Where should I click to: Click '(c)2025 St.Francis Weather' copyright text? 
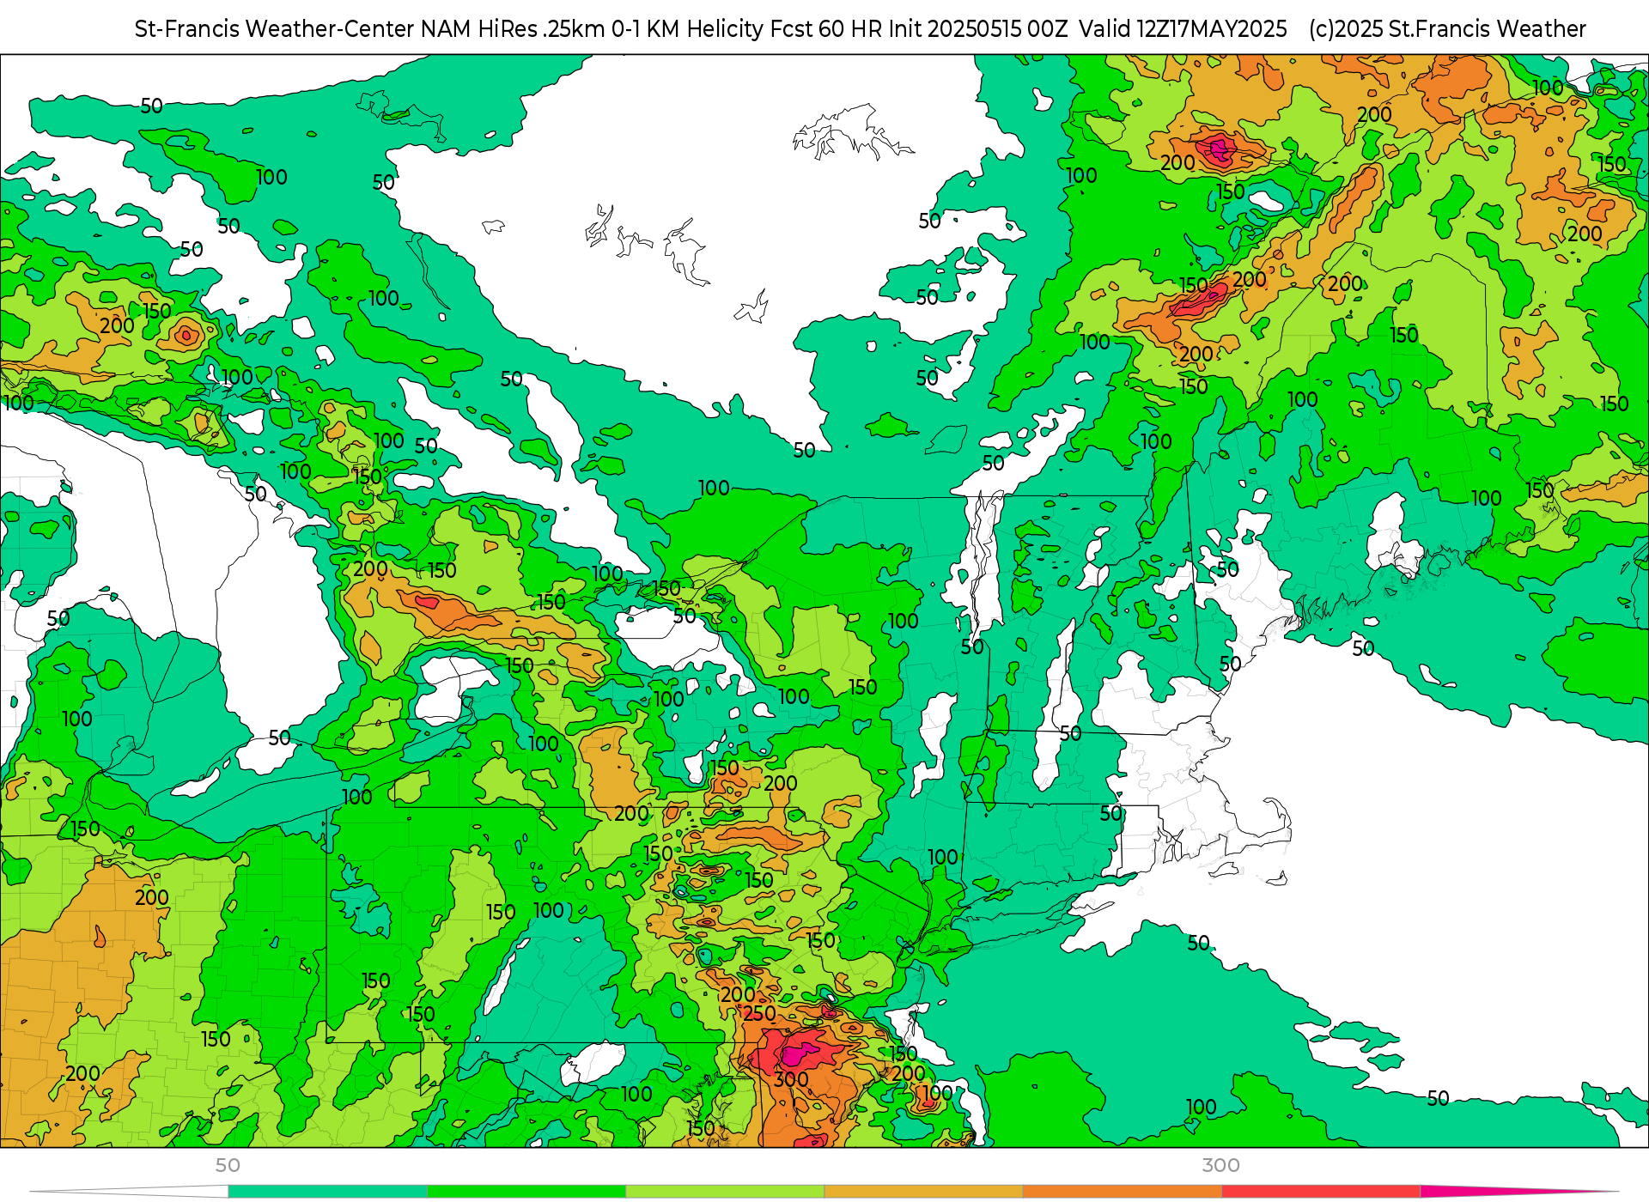click(x=1447, y=29)
